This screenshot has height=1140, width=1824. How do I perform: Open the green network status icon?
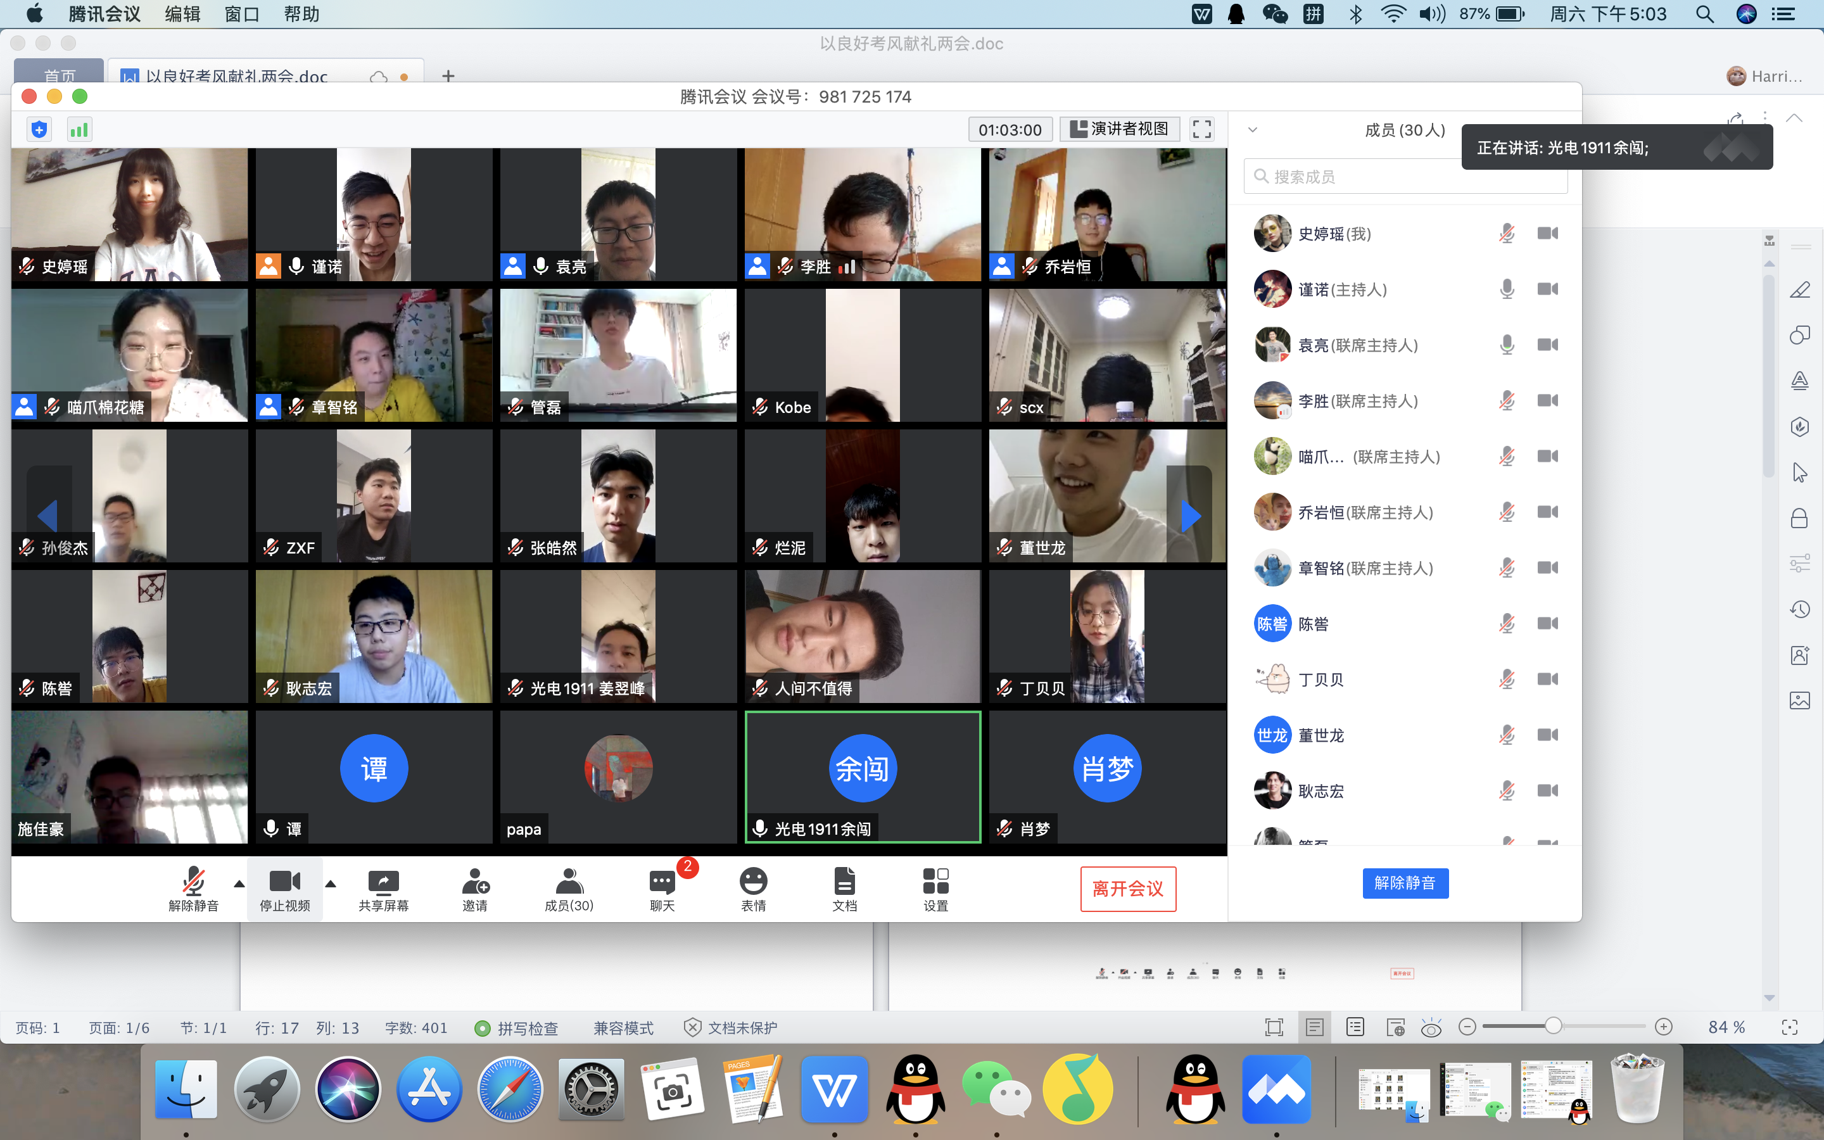click(x=79, y=130)
